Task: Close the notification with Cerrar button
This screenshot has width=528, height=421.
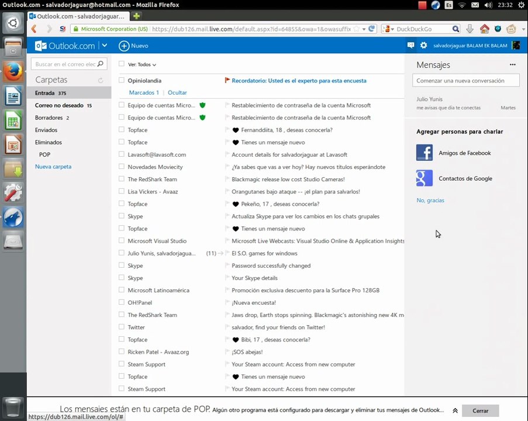Action: (480, 410)
